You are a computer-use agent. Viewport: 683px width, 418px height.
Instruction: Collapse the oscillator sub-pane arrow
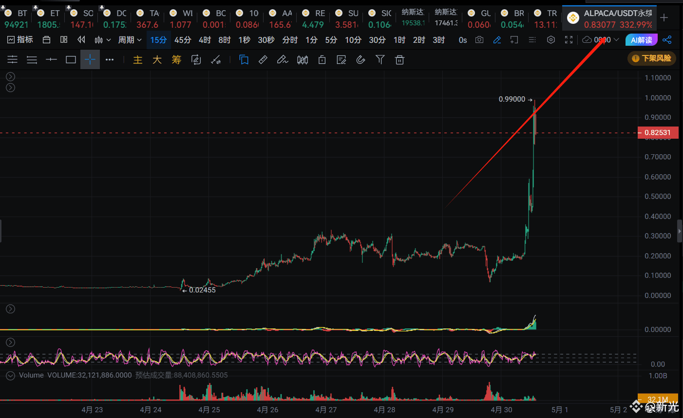pos(10,343)
